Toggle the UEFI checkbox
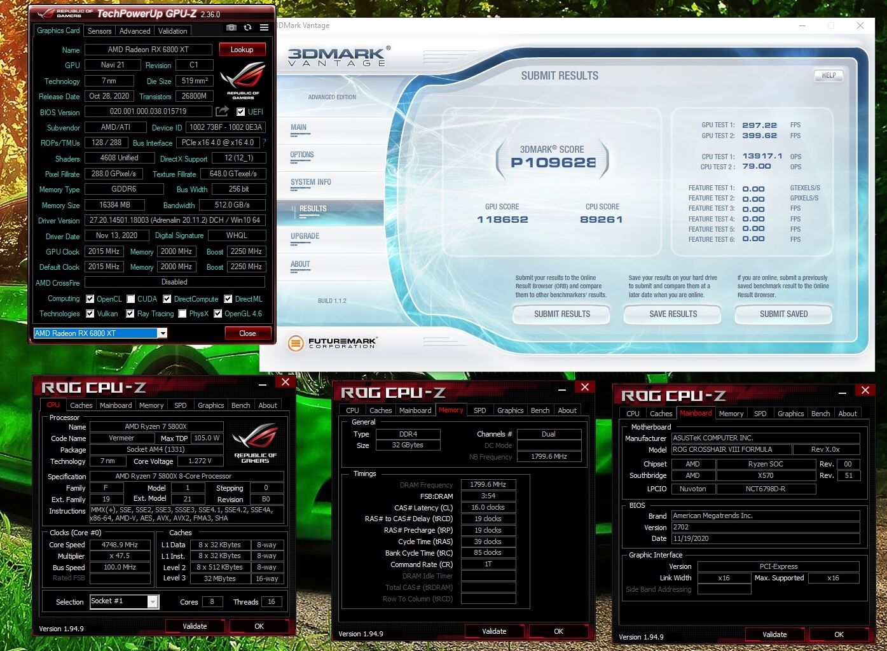This screenshot has width=887, height=651. 241,111
